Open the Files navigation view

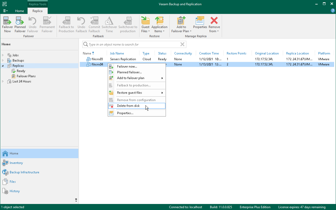pos(39,182)
